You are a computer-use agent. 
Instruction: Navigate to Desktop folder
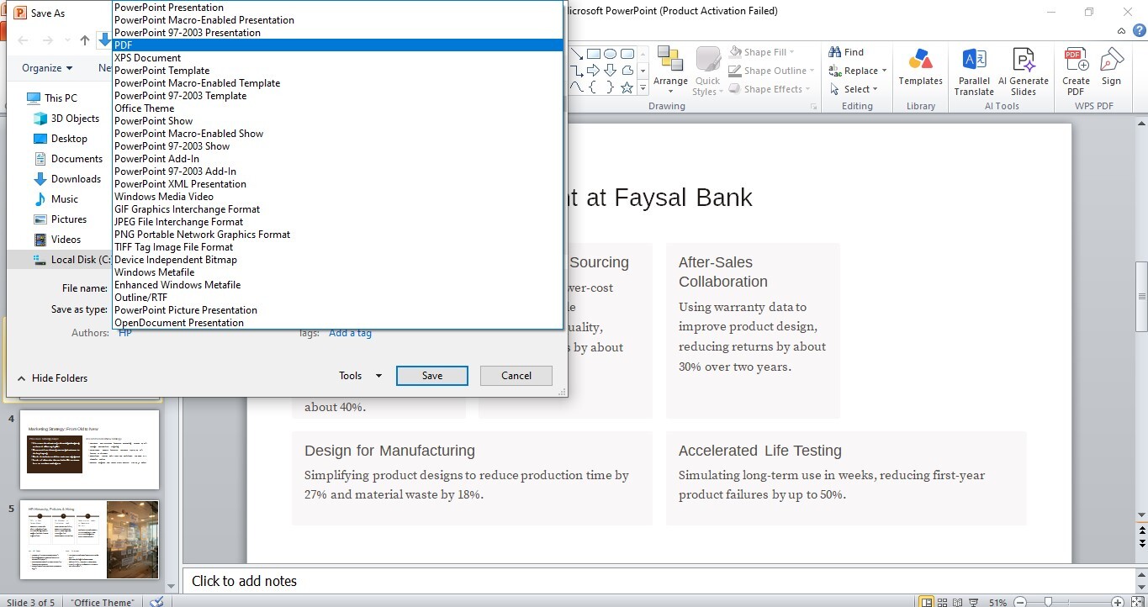61,139
